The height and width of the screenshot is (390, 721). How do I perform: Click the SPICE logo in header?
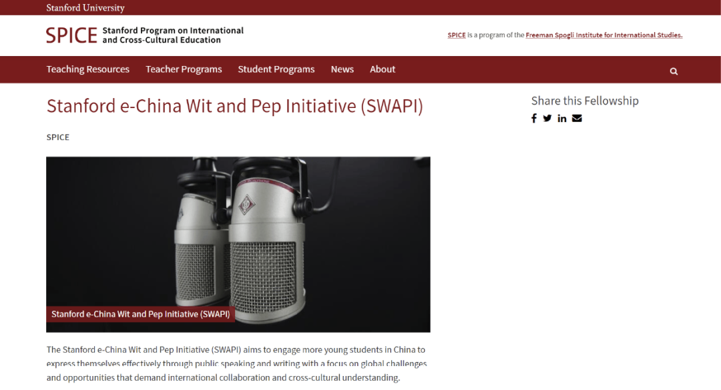point(71,35)
